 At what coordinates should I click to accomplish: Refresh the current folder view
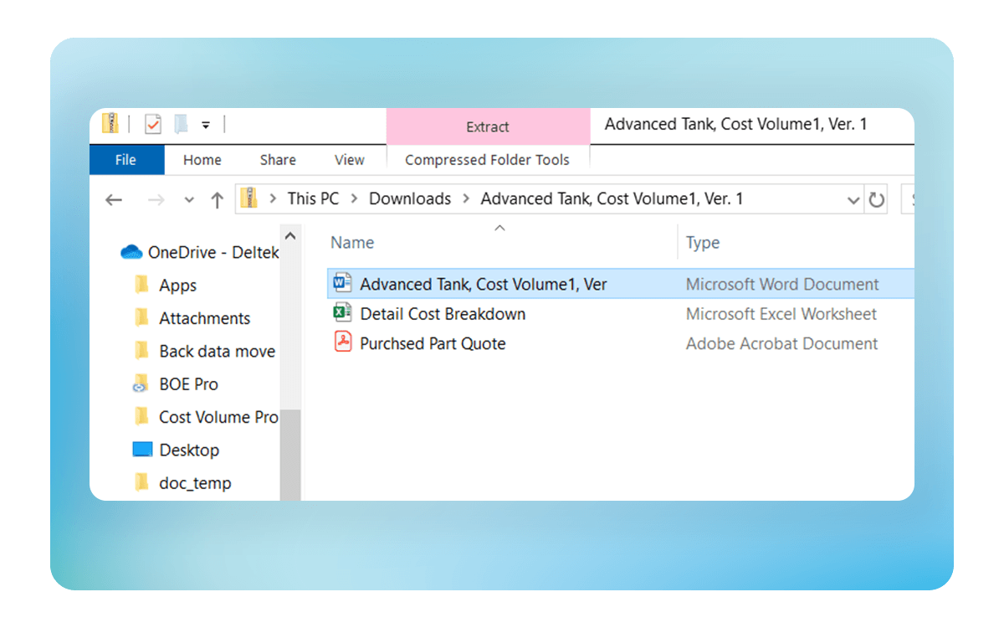876,200
